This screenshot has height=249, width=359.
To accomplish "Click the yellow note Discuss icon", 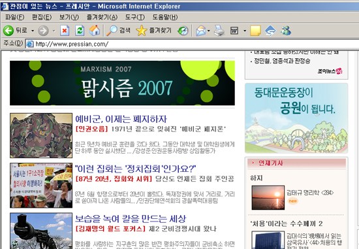I will pos(255,31).
